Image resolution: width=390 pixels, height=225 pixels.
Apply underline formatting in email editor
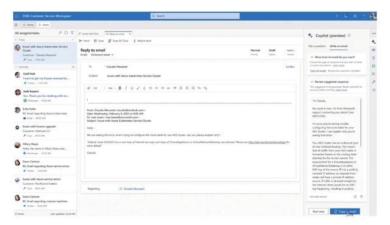(x=132, y=88)
